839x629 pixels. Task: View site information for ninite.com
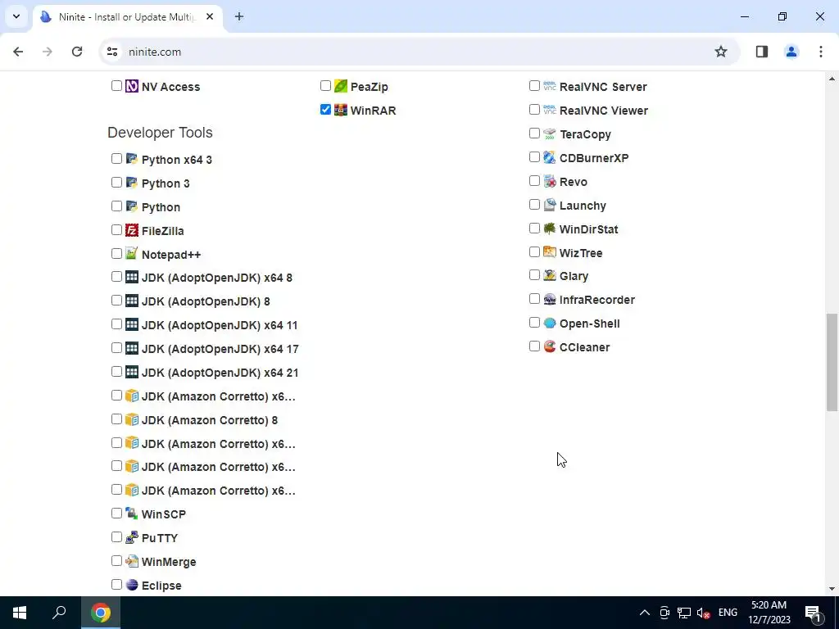tap(112, 52)
